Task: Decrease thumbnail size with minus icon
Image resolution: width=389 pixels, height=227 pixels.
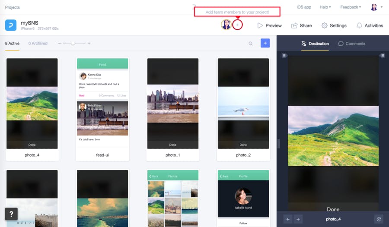Action: tap(59, 43)
